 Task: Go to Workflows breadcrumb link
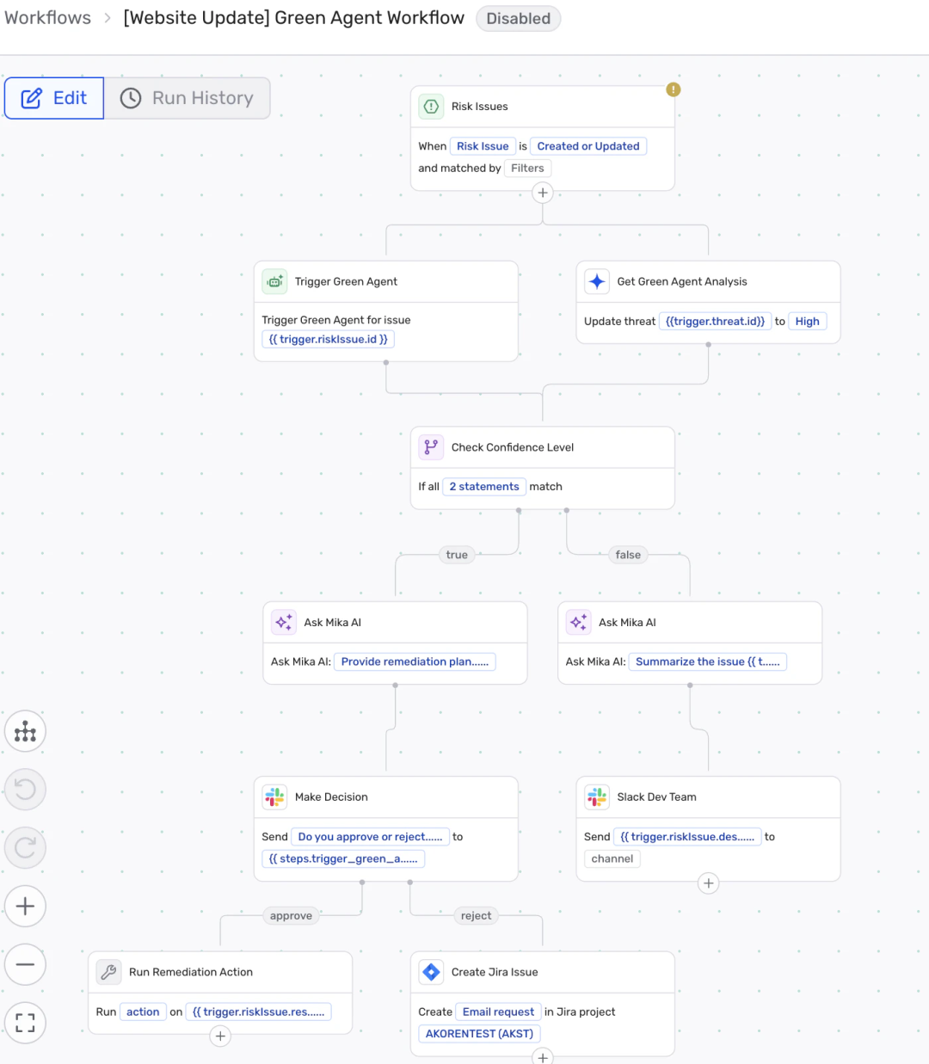tap(47, 18)
